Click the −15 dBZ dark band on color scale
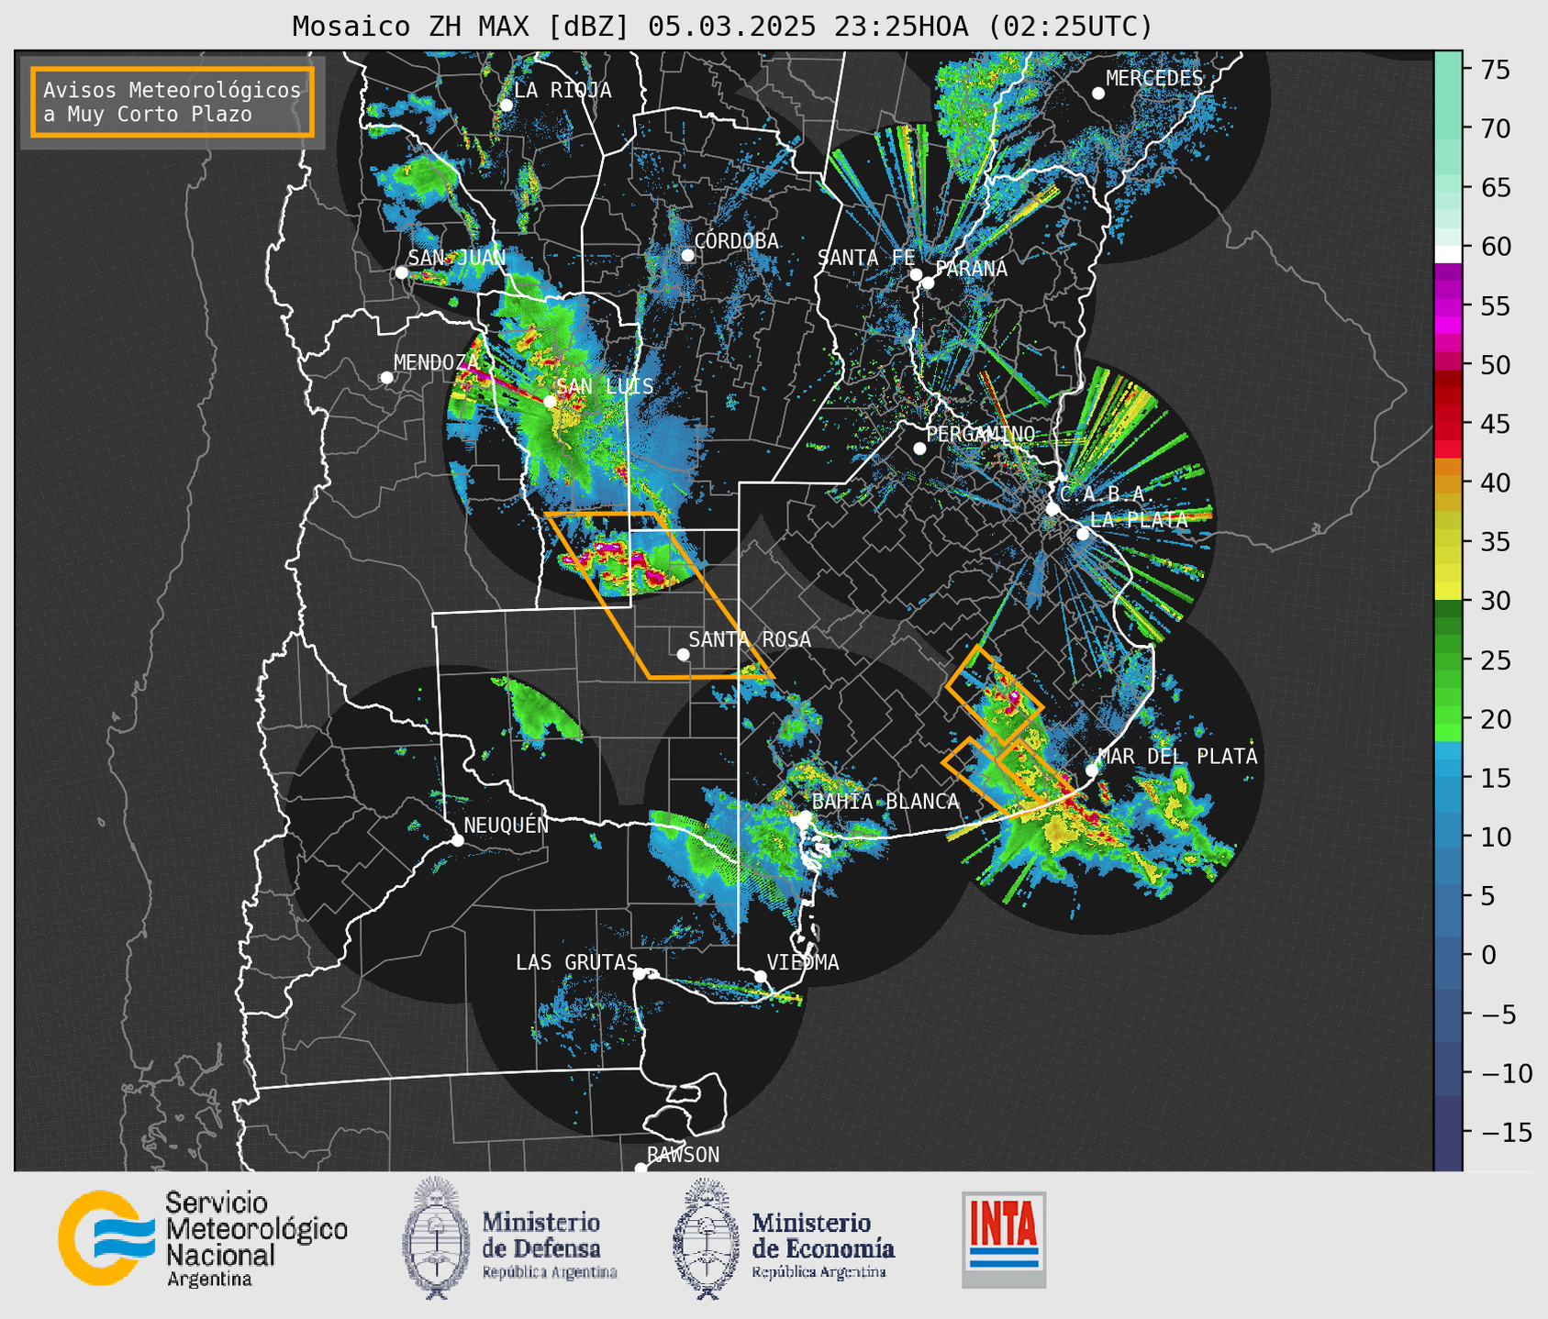The width and height of the screenshot is (1548, 1319). (x=1447, y=1132)
